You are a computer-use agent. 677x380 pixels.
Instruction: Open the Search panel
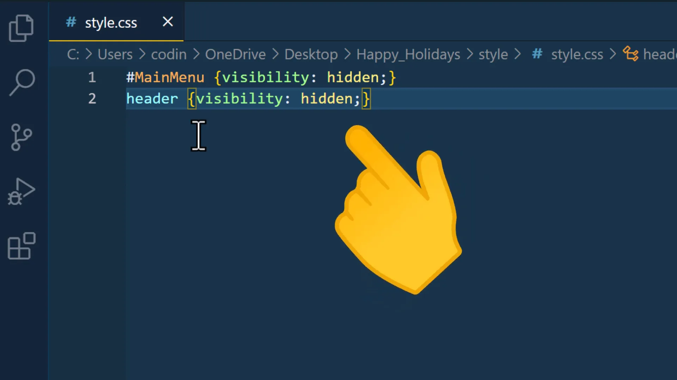click(21, 82)
